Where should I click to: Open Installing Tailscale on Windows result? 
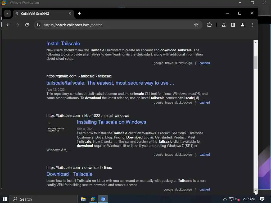tap(111, 122)
